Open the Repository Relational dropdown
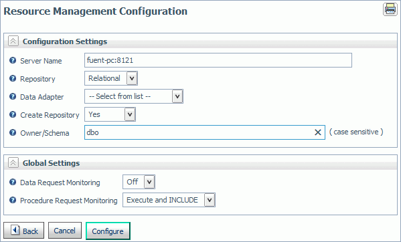Viewport: 401px width, 242px height. (x=111, y=78)
